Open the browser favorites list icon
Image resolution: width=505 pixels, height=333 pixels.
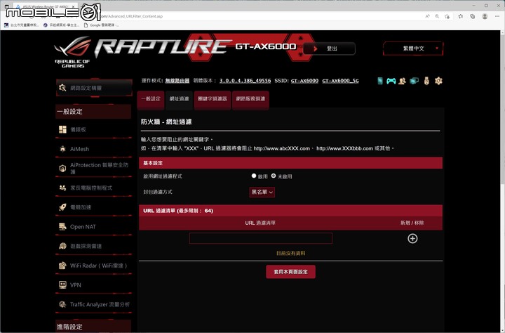[461, 16]
